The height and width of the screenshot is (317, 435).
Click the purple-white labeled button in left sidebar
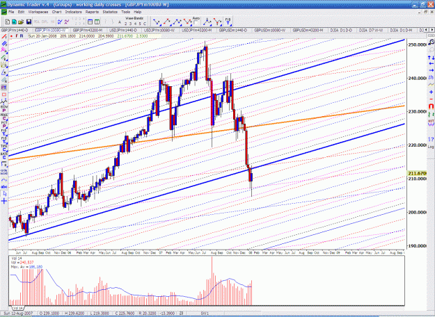[x=4, y=88]
